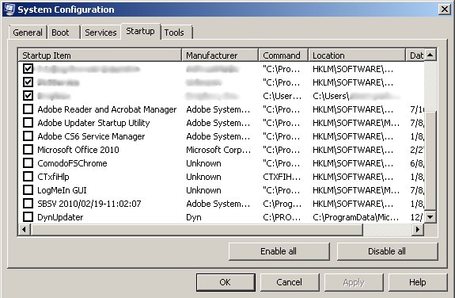The height and width of the screenshot is (298, 455).
Task: Tick the Microsoft Office 2010 checkbox
Action: (28, 150)
